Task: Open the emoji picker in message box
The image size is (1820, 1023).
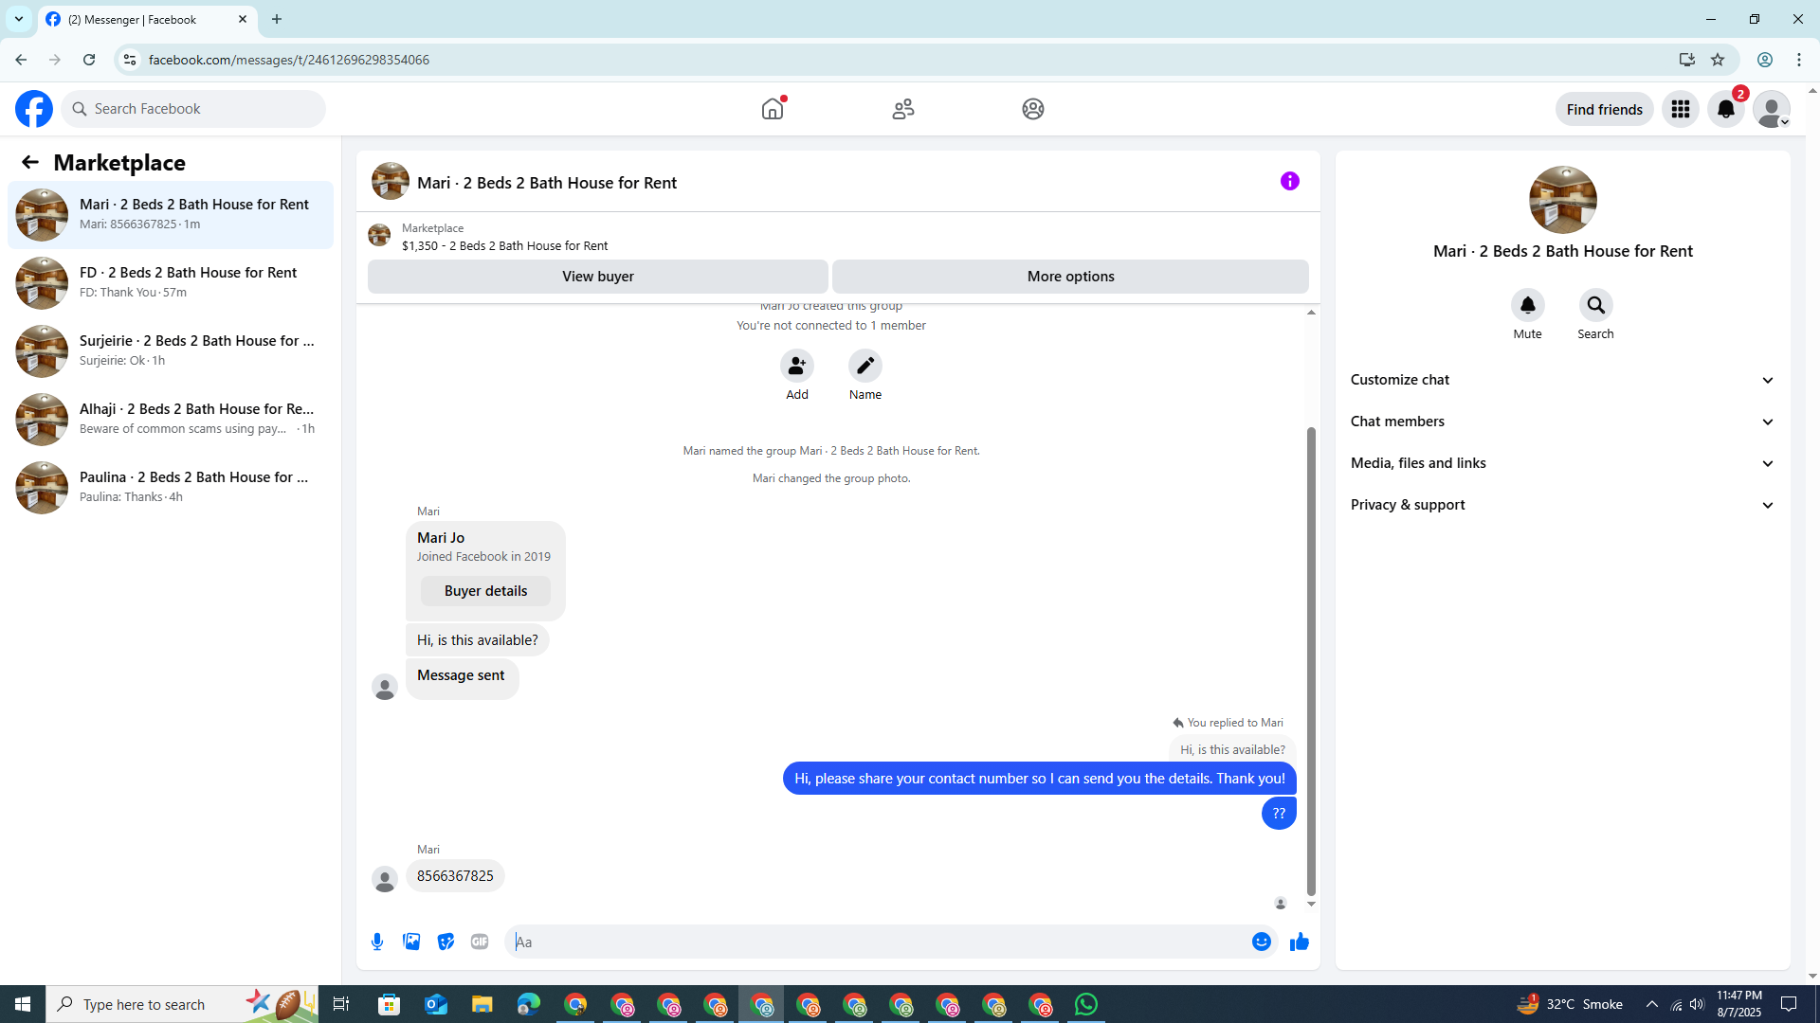Action: click(1261, 942)
